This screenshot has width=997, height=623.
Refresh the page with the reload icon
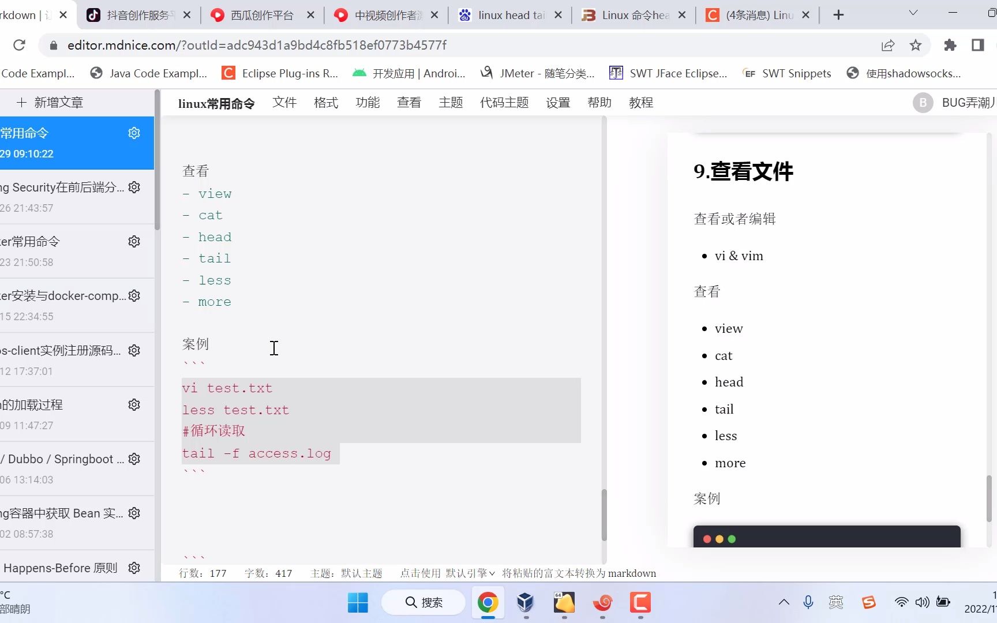[19, 45]
